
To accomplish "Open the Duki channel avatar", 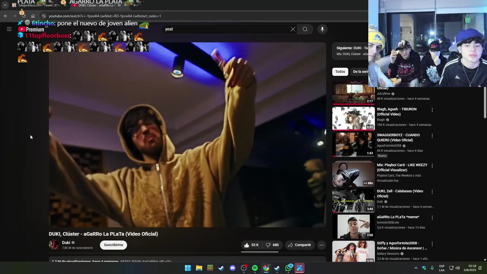I will [54, 245].
